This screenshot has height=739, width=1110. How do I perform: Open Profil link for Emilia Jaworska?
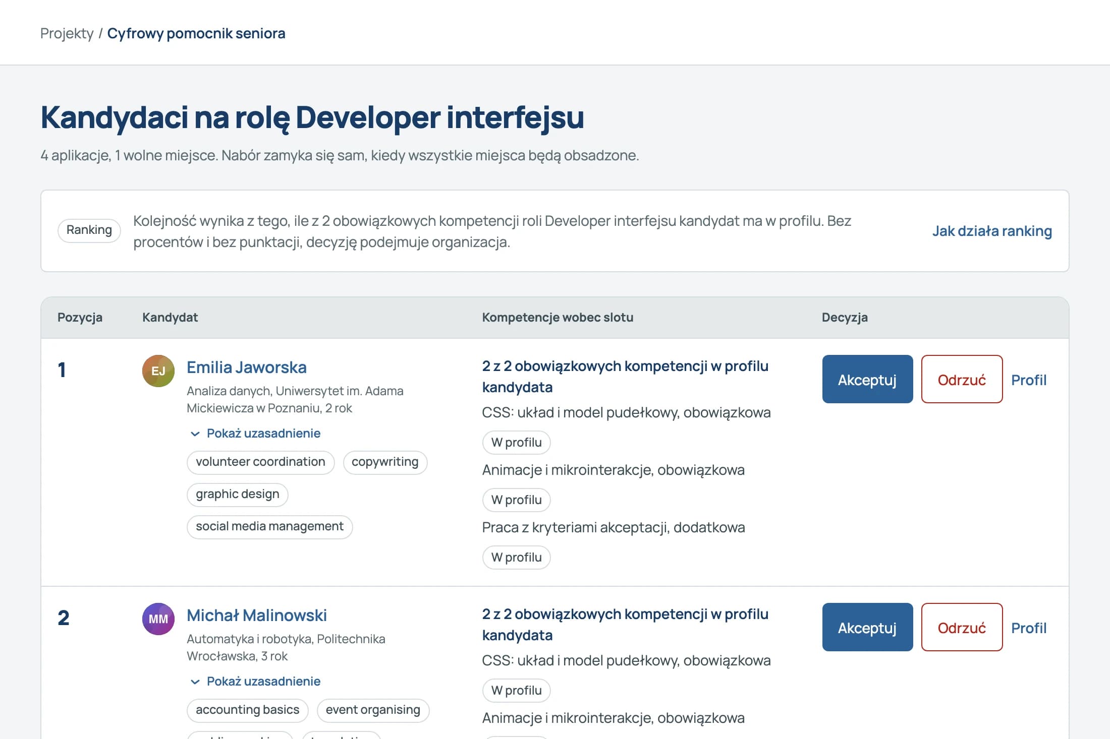pos(1029,380)
